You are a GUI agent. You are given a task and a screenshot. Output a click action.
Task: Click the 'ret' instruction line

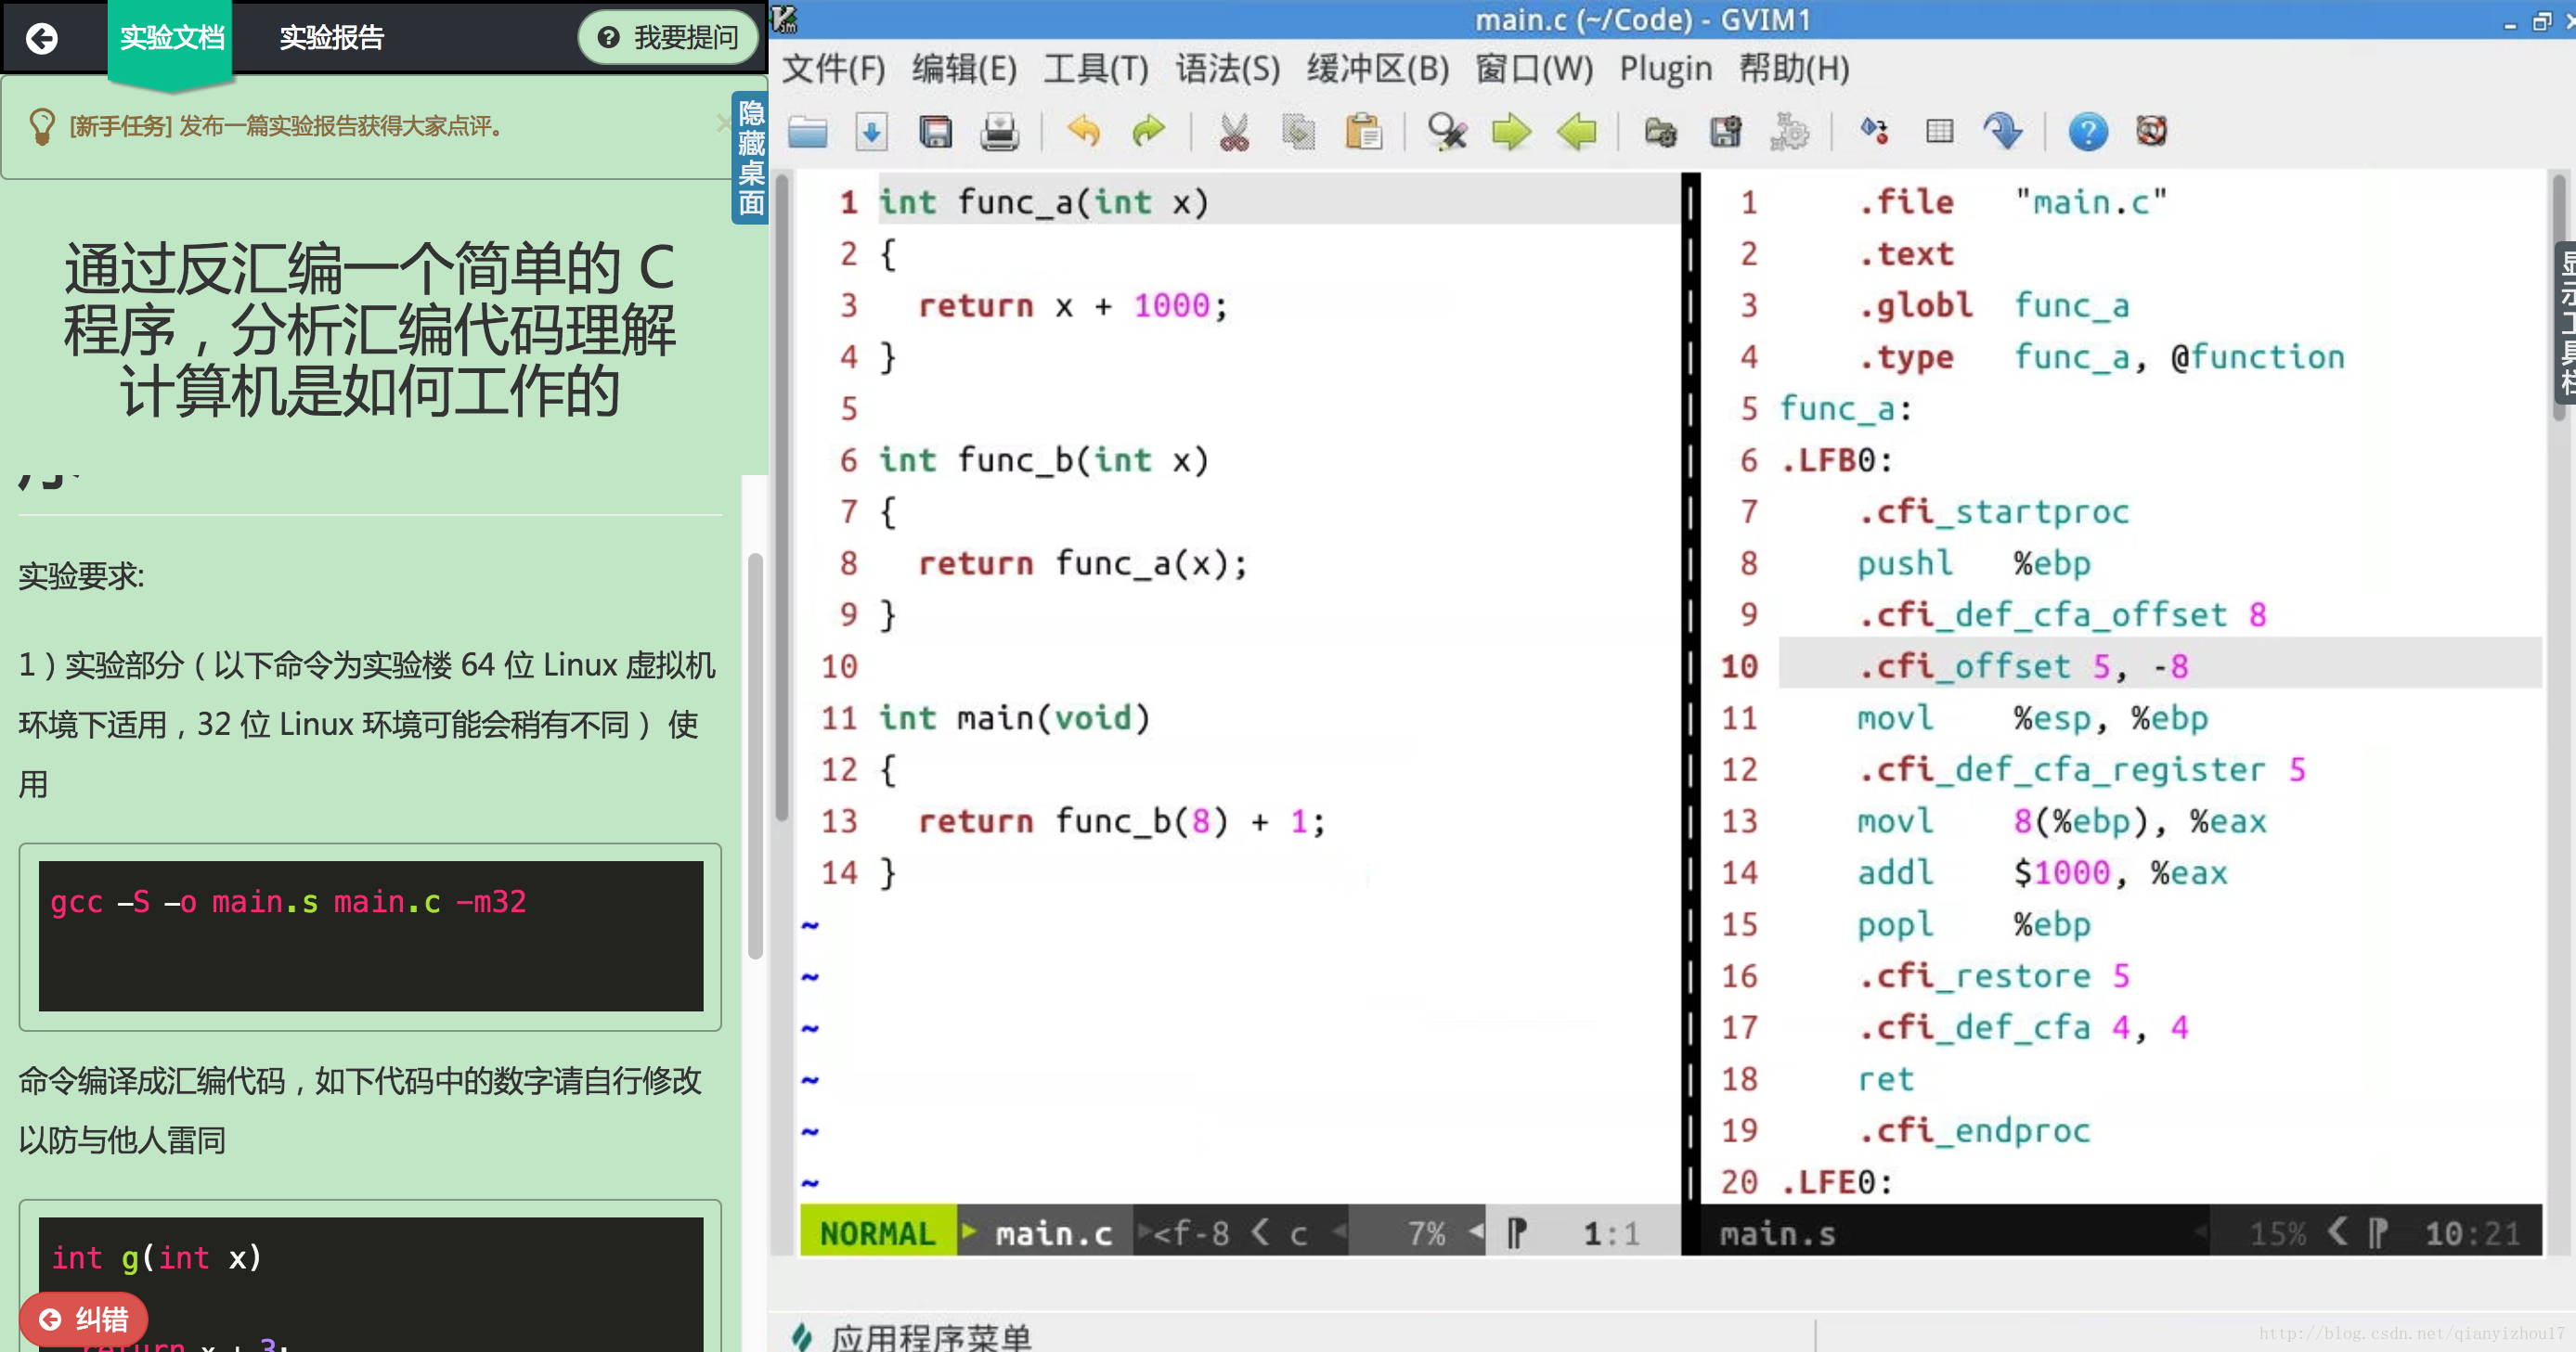click(1885, 1079)
